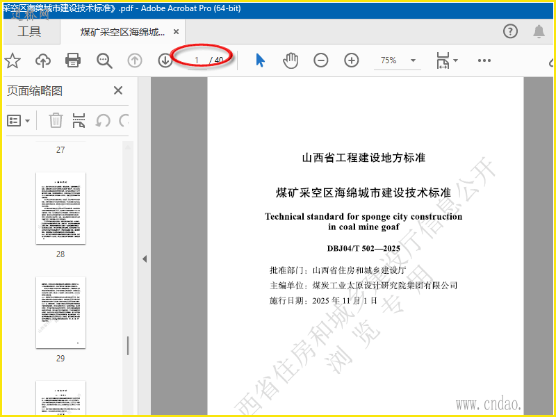Image resolution: width=556 pixels, height=417 pixels.
Task: Open the print pages thumbnail tool
Action: click(x=79, y=120)
